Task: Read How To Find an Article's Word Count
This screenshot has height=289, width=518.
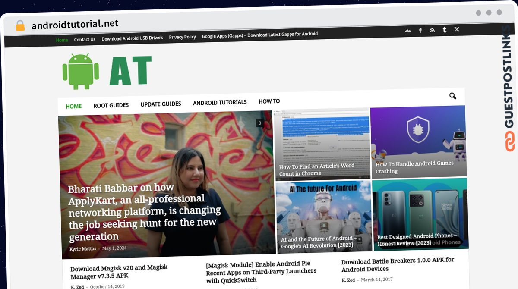Action: [317, 170]
